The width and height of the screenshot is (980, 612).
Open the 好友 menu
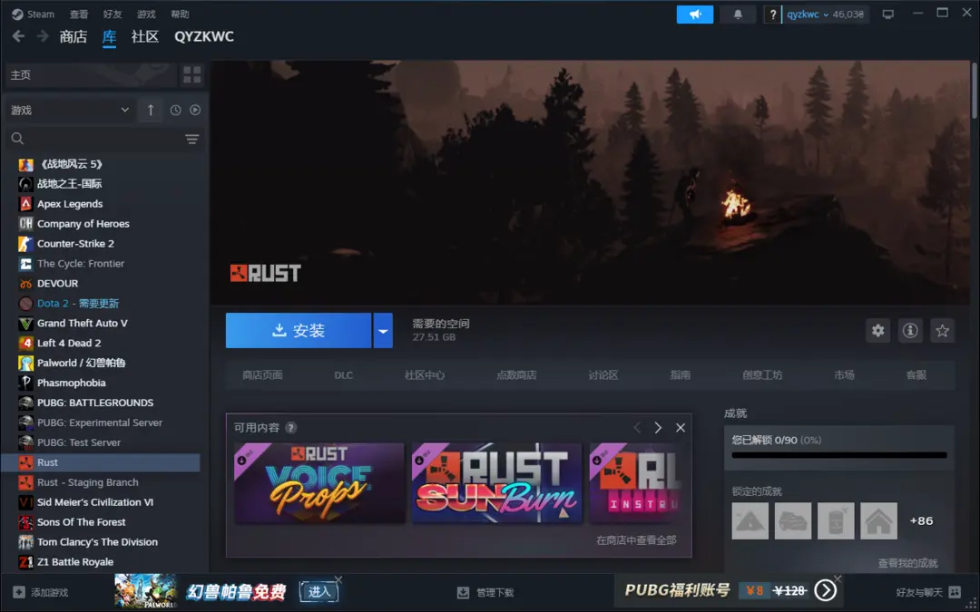click(113, 14)
